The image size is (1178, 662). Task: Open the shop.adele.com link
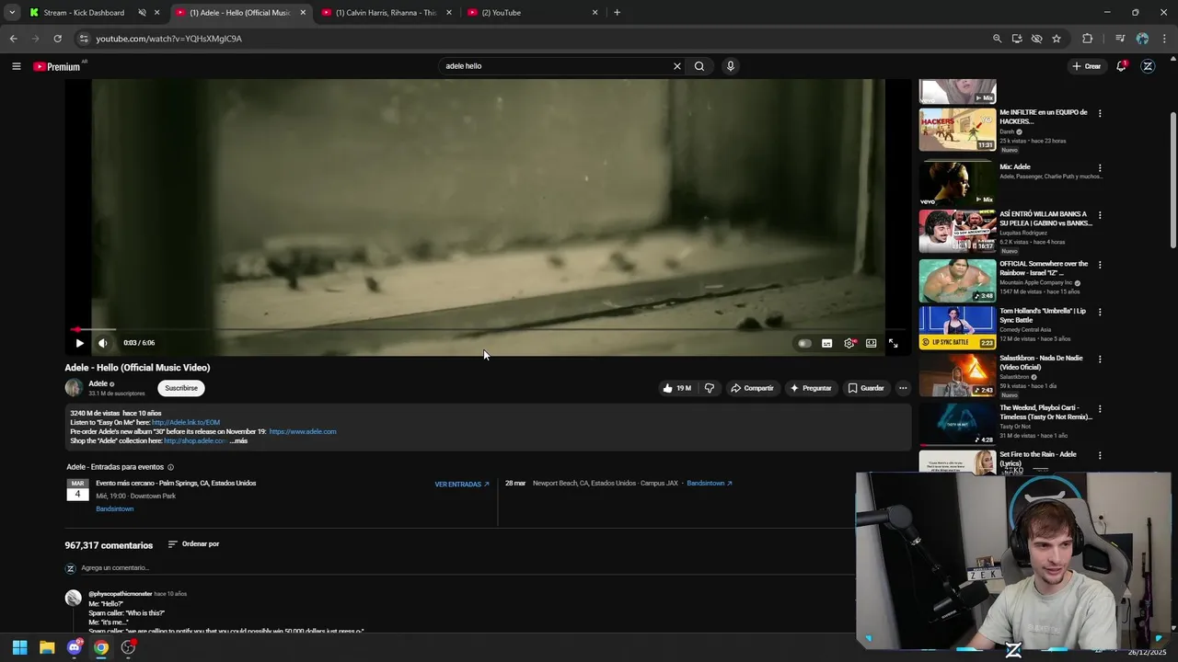click(195, 441)
